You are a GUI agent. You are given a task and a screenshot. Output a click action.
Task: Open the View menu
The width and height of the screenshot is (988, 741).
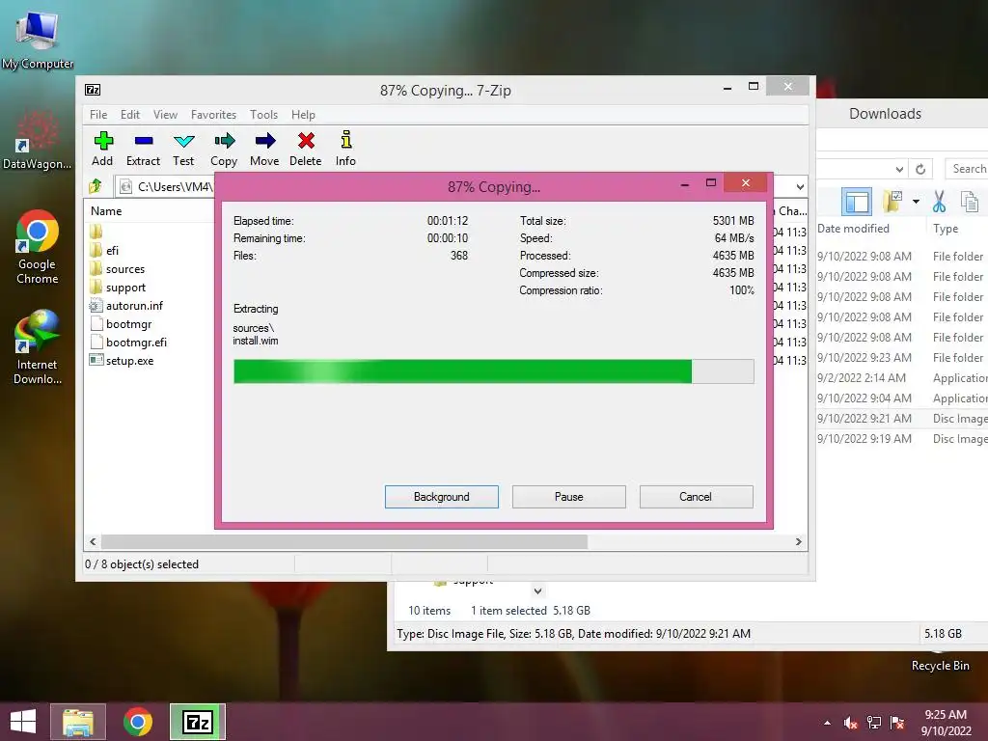pyautogui.click(x=165, y=115)
